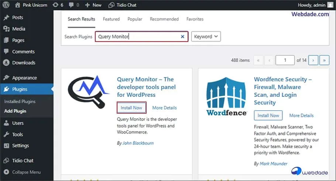The image size is (336, 181).
Task: Go to next page of results
Action: [313, 60]
